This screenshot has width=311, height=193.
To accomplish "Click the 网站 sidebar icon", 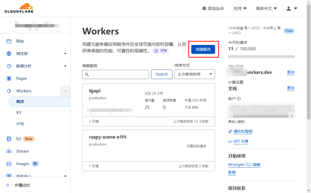I will click(x=9, y=41).
